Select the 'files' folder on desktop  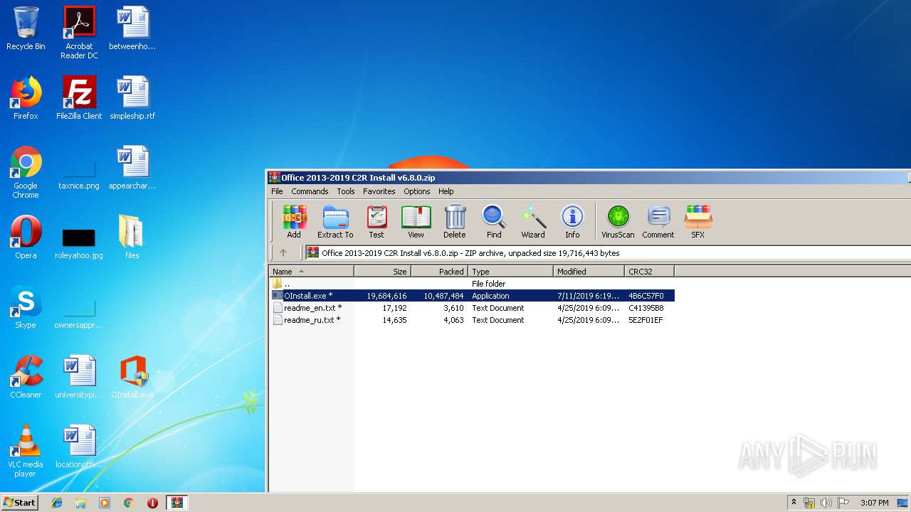(132, 238)
